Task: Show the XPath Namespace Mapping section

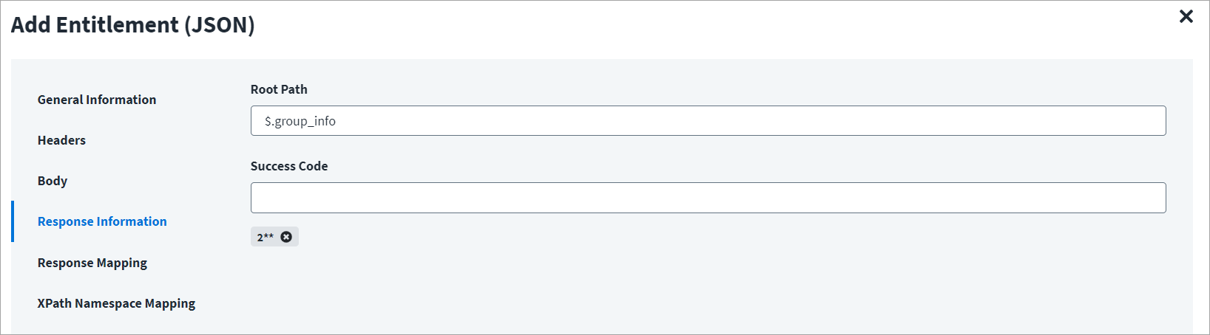Action: point(116,303)
